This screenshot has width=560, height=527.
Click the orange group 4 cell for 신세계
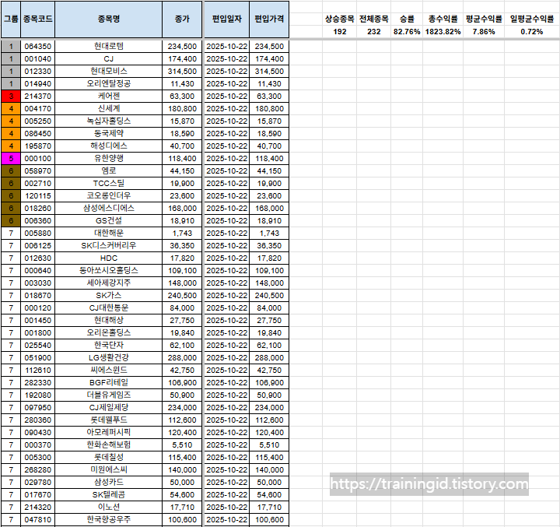(11, 109)
